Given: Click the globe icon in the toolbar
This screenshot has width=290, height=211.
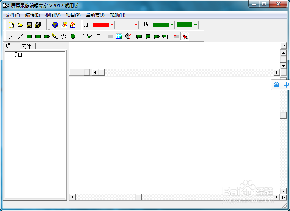Looking at the screenshot, I should [55, 25].
